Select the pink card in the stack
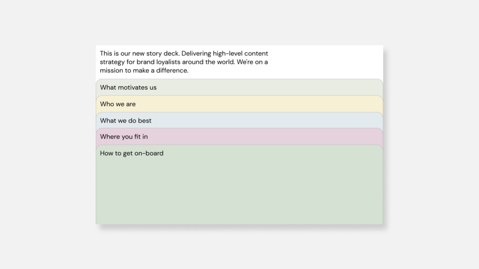The height and width of the screenshot is (269, 479). pyautogui.click(x=238, y=137)
